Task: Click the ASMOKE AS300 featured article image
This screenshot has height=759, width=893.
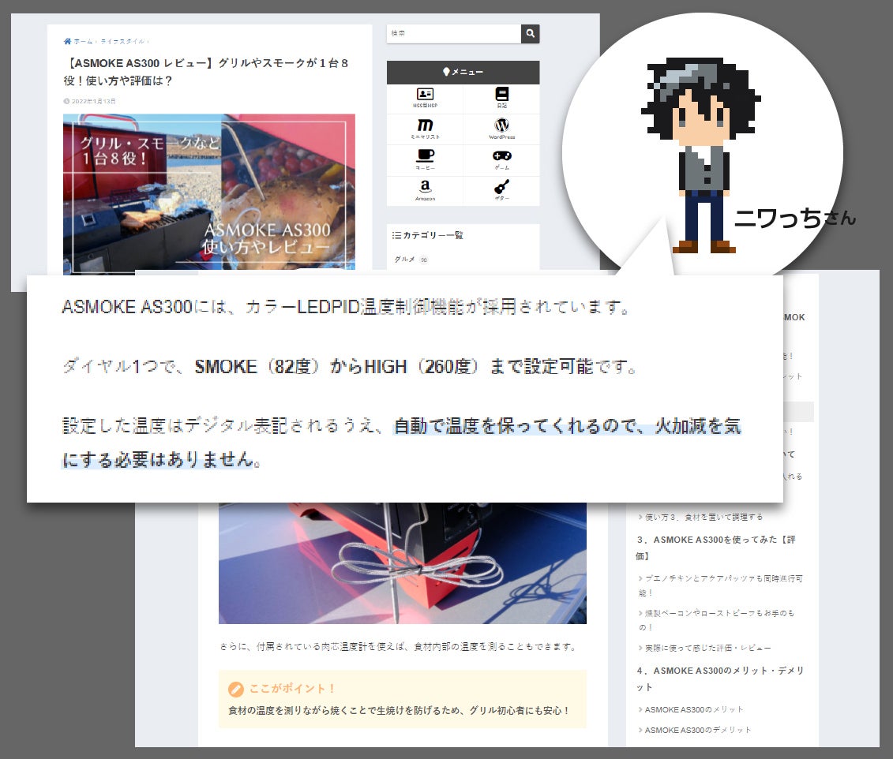Action: (208, 193)
